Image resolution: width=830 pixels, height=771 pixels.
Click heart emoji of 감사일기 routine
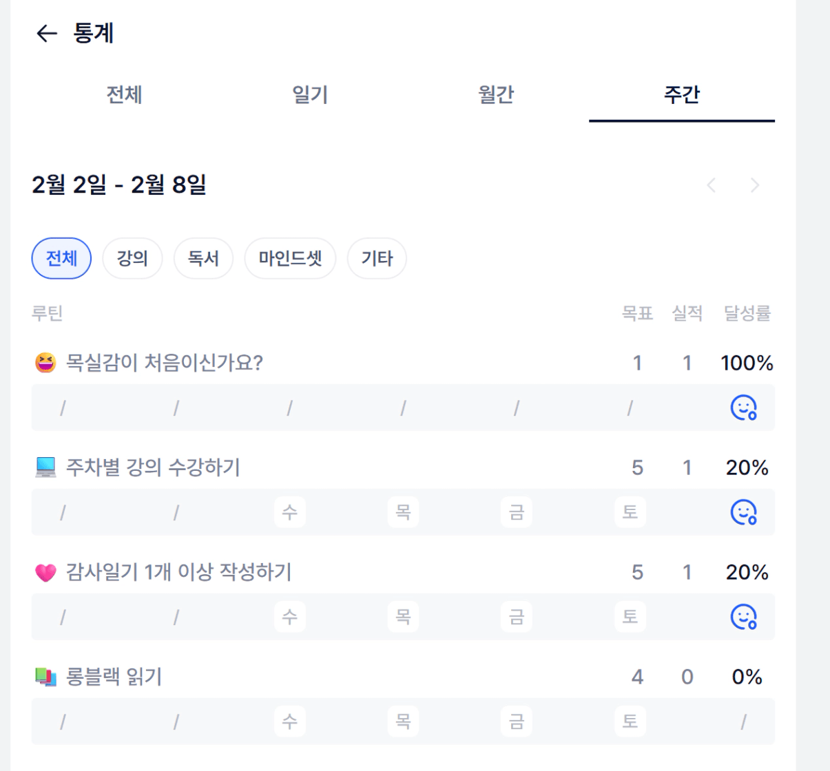click(45, 572)
